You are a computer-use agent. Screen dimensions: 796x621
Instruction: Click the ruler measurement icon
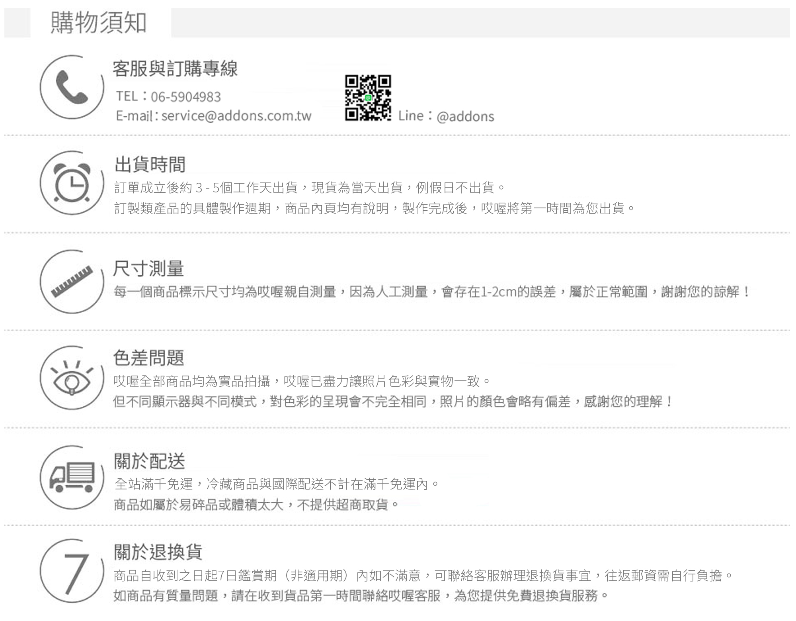pos(72,281)
